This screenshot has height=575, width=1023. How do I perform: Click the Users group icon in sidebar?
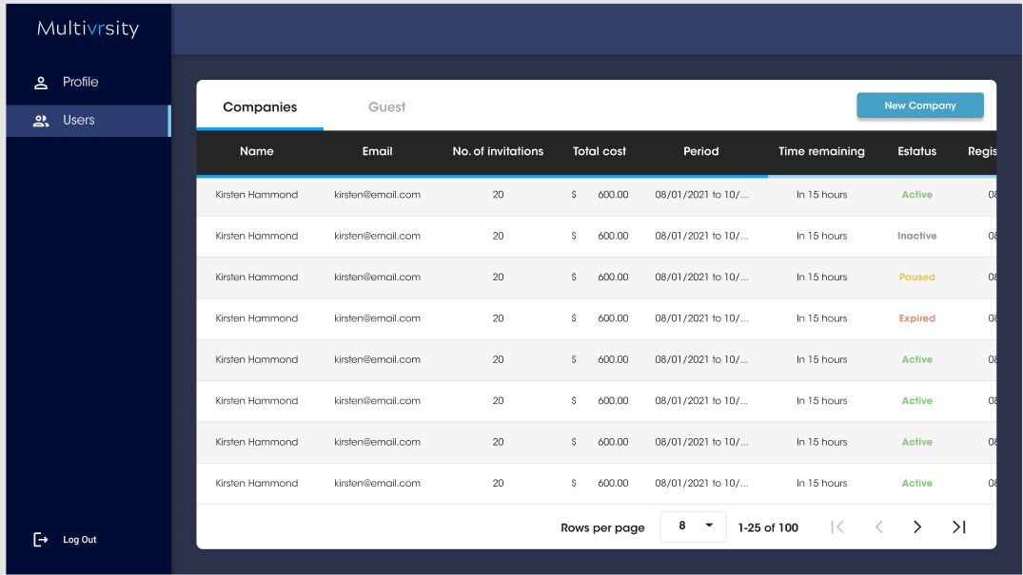[x=41, y=121]
